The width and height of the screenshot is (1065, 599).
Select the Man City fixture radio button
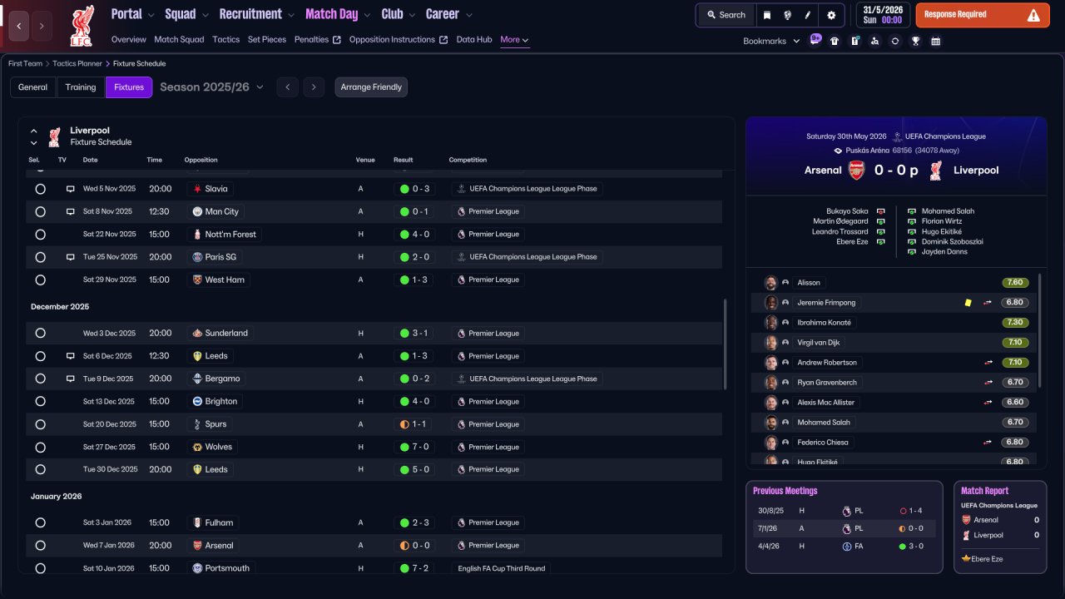click(40, 211)
